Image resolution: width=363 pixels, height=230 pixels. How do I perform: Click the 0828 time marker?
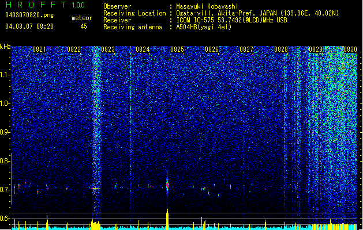281,49
